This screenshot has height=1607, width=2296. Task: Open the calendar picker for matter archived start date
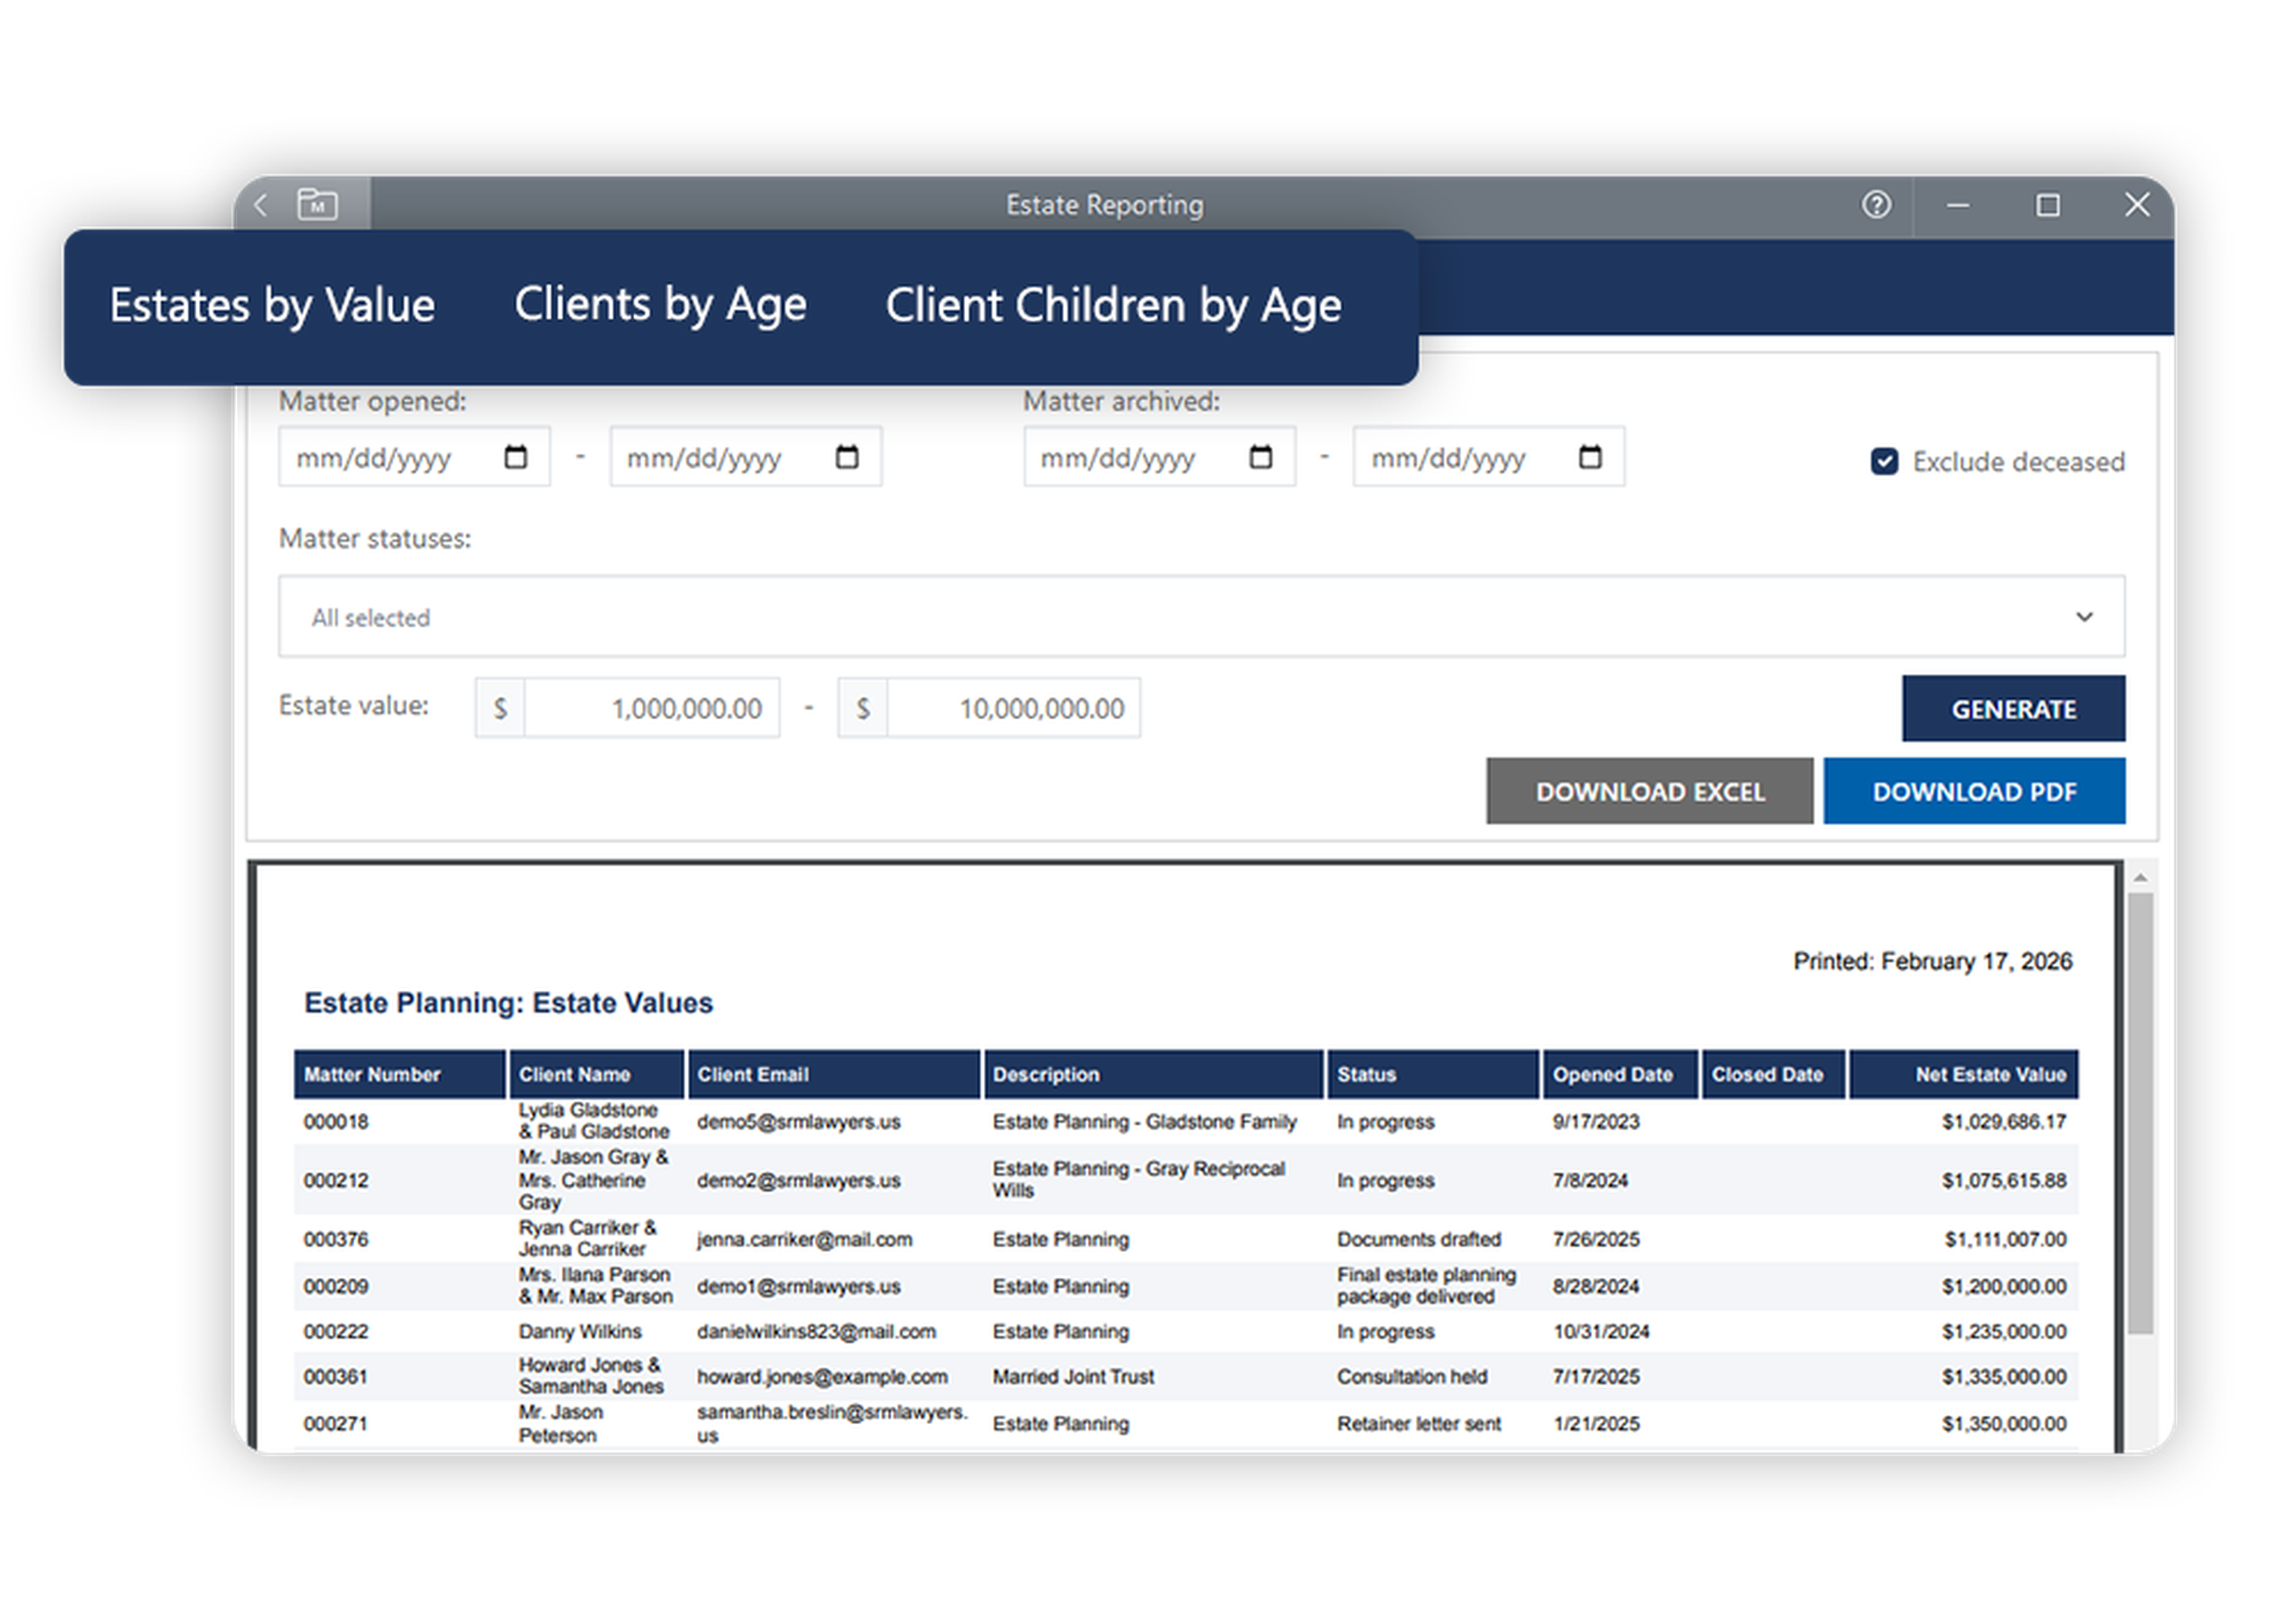tap(1261, 456)
